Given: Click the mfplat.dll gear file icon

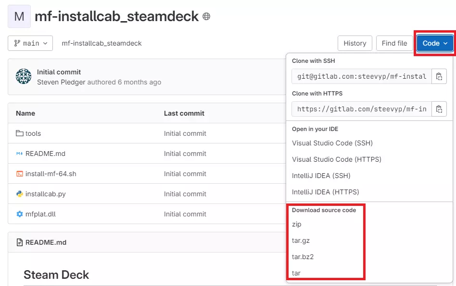Looking at the screenshot, I should (20, 214).
